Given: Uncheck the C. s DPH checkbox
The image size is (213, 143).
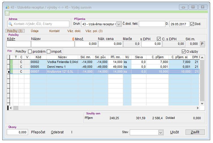Looking at the screenshot, I should coord(159,39).
